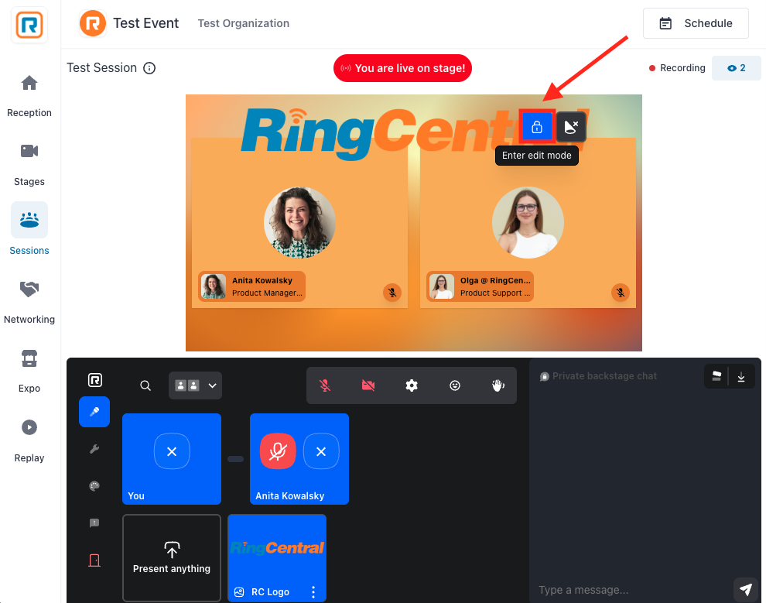Select the RC Logo media tile
The width and height of the screenshot is (766, 603).
tap(277, 558)
